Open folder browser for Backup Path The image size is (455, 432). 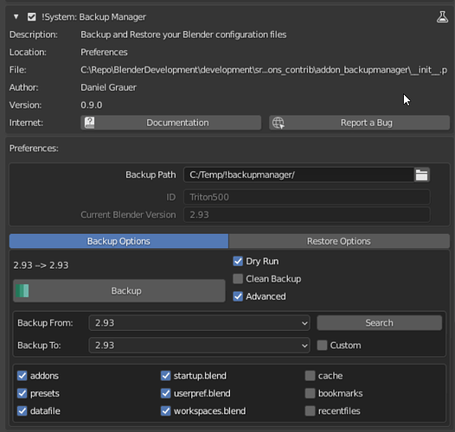[x=421, y=175]
